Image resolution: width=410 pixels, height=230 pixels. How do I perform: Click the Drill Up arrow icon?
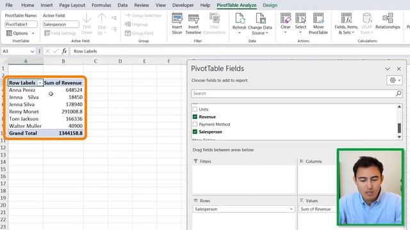pos(101,19)
